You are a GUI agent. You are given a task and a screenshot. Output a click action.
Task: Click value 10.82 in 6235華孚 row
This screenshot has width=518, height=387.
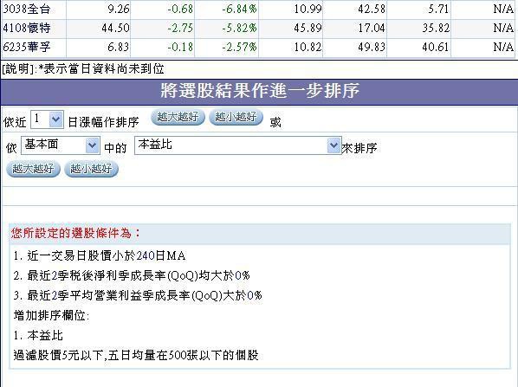308,48
